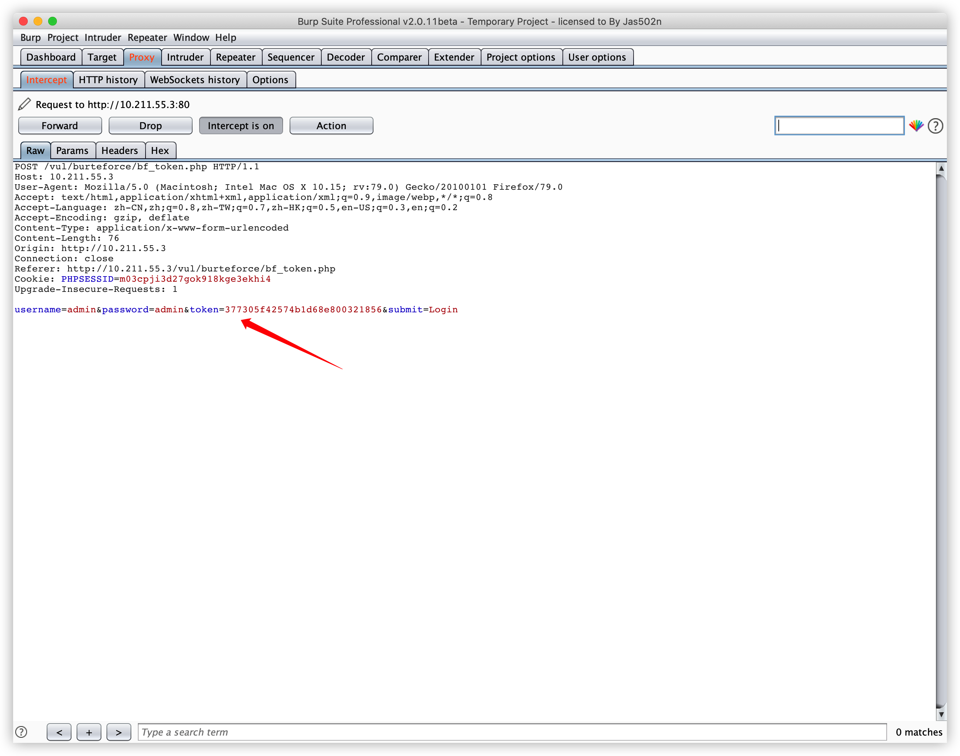Viewport: 960px width, 756px height.
Task: Open the Repeater tool tab
Action: pyautogui.click(x=235, y=57)
